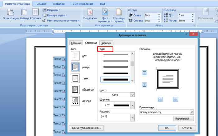
Task: Decrease the Справа indent with down arrow
Action: click(x=159, y=22)
